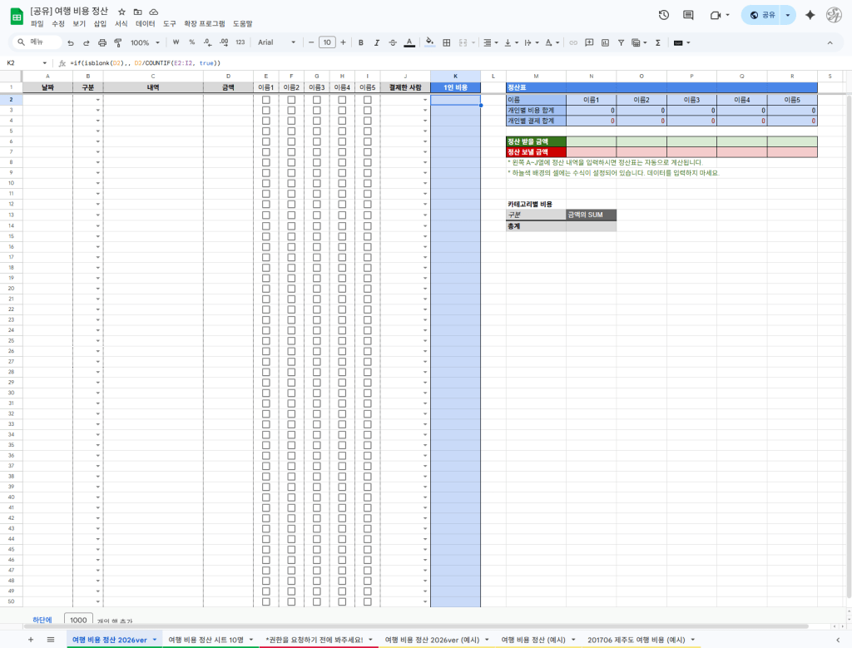Open the fill color picker
852x648 pixels.
coord(429,42)
